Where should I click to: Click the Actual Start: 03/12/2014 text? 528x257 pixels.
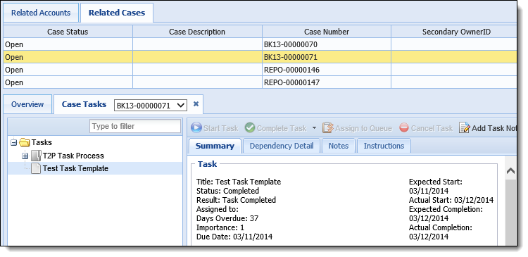click(x=451, y=200)
